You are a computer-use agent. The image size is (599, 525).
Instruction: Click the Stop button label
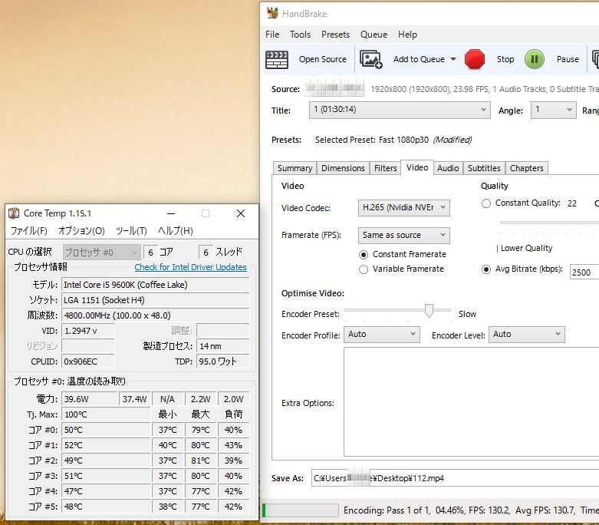pos(505,59)
